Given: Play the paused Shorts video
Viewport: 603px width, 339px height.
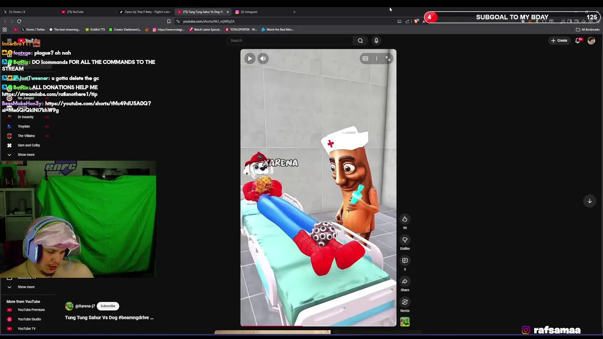Looking at the screenshot, I should click(250, 58).
